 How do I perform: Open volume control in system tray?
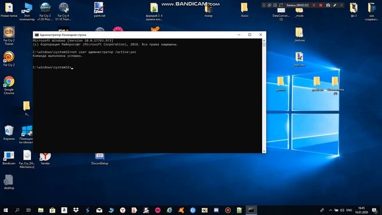coord(342,210)
